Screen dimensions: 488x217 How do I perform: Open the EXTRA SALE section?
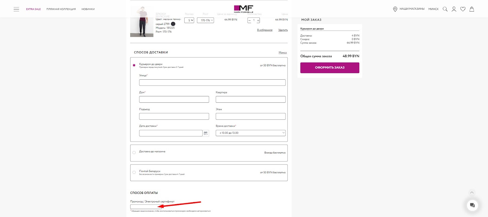33,9
